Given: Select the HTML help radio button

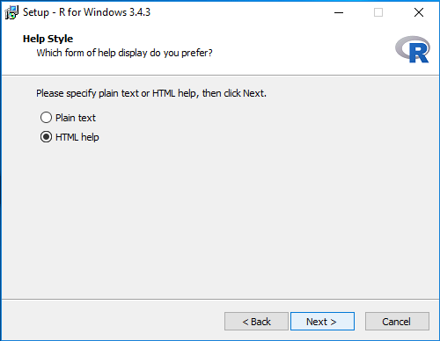Looking at the screenshot, I should pyautogui.click(x=46, y=137).
